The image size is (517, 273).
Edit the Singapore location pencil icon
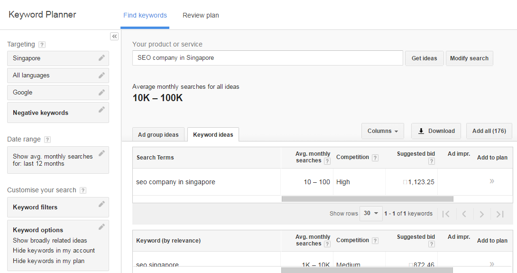[102, 58]
